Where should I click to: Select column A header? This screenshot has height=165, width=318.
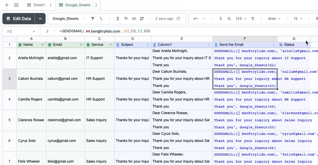(x=31, y=39)
